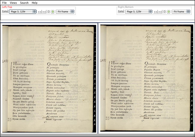This screenshot has width=195, height=137.
Task: Go to previous page in Right/Bottom panel
Action: point(156,12)
